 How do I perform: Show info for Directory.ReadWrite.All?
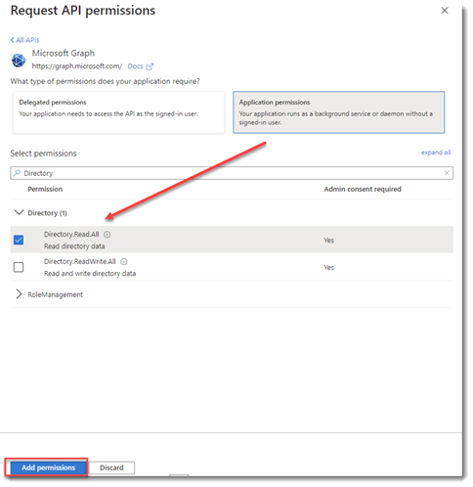(x=124, y=262)
